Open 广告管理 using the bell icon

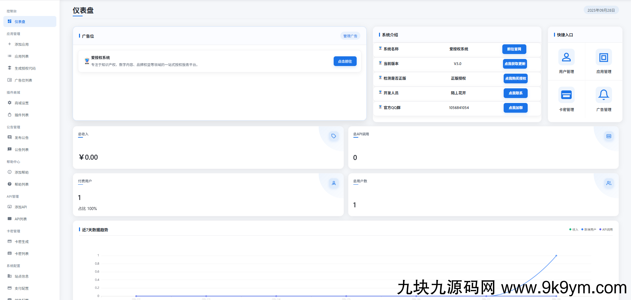604,95
